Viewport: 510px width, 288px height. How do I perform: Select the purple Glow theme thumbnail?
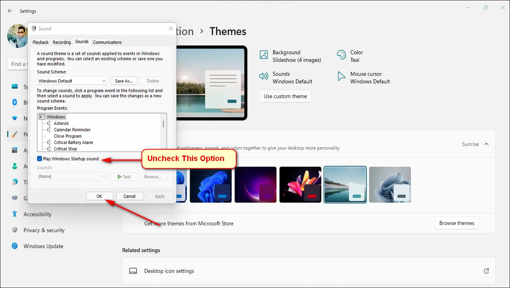click(255, 184)
